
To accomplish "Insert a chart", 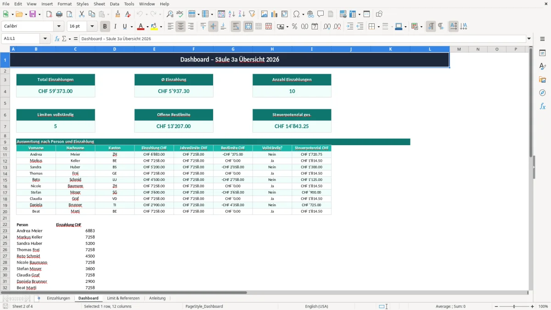I will click(274, 14).
